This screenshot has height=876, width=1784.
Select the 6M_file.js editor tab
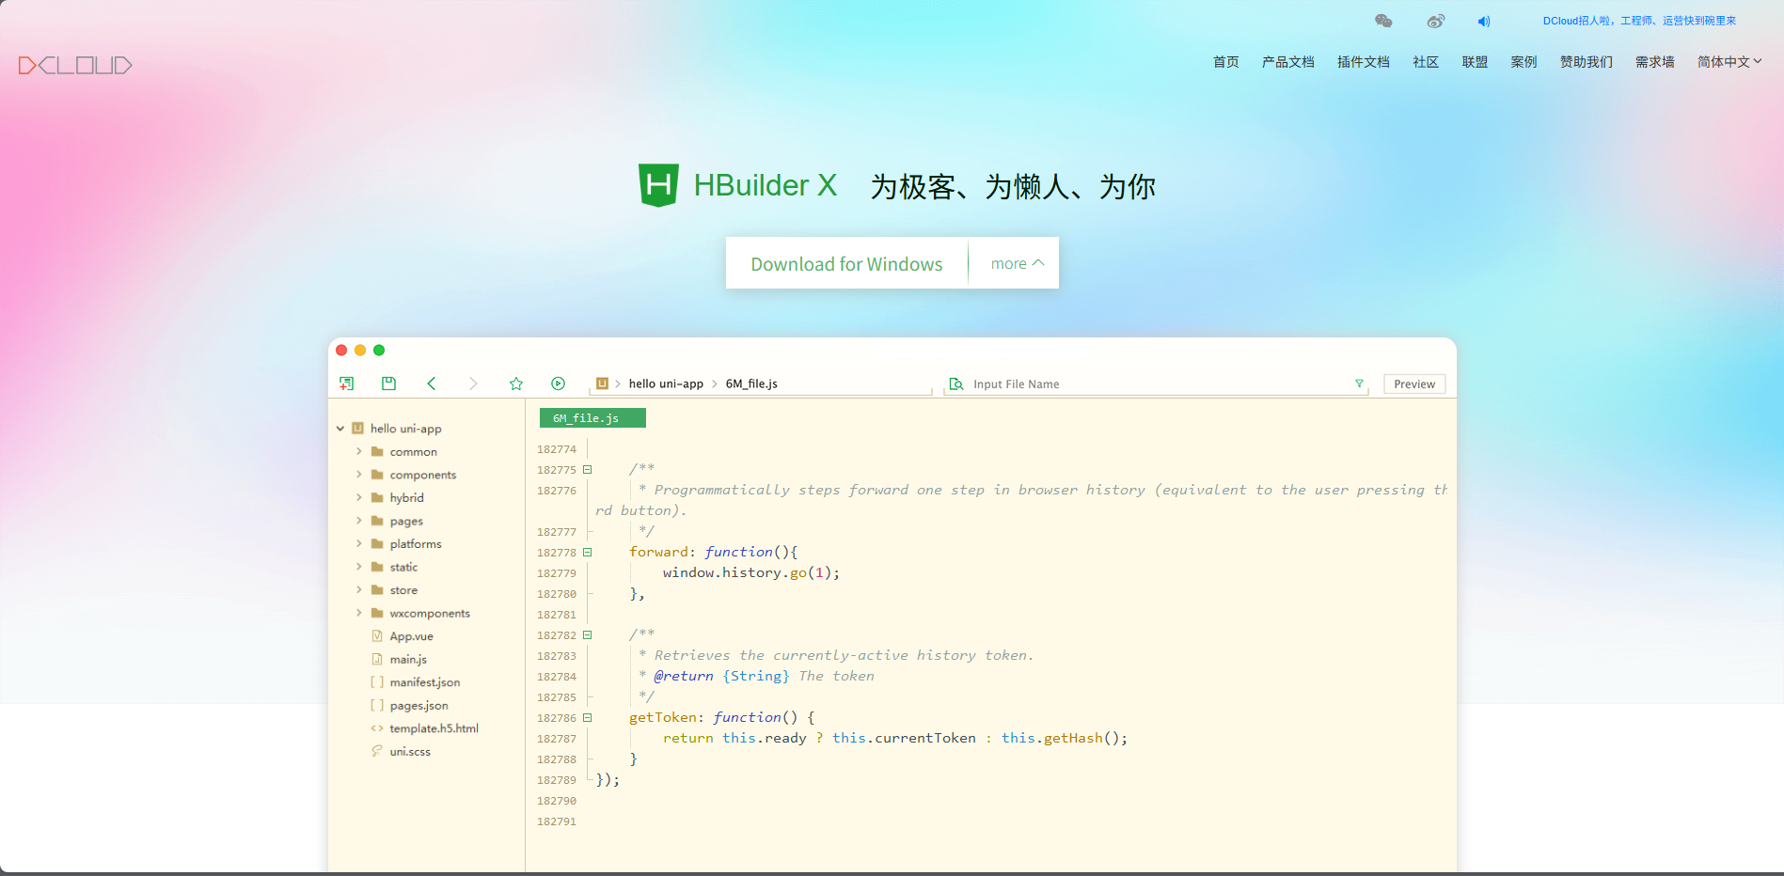pyautogui.click(x=592, y=417)
